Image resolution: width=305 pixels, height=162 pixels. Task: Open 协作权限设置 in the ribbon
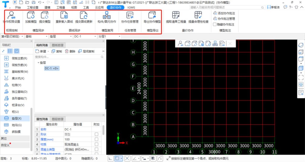(x=11, y=17)
